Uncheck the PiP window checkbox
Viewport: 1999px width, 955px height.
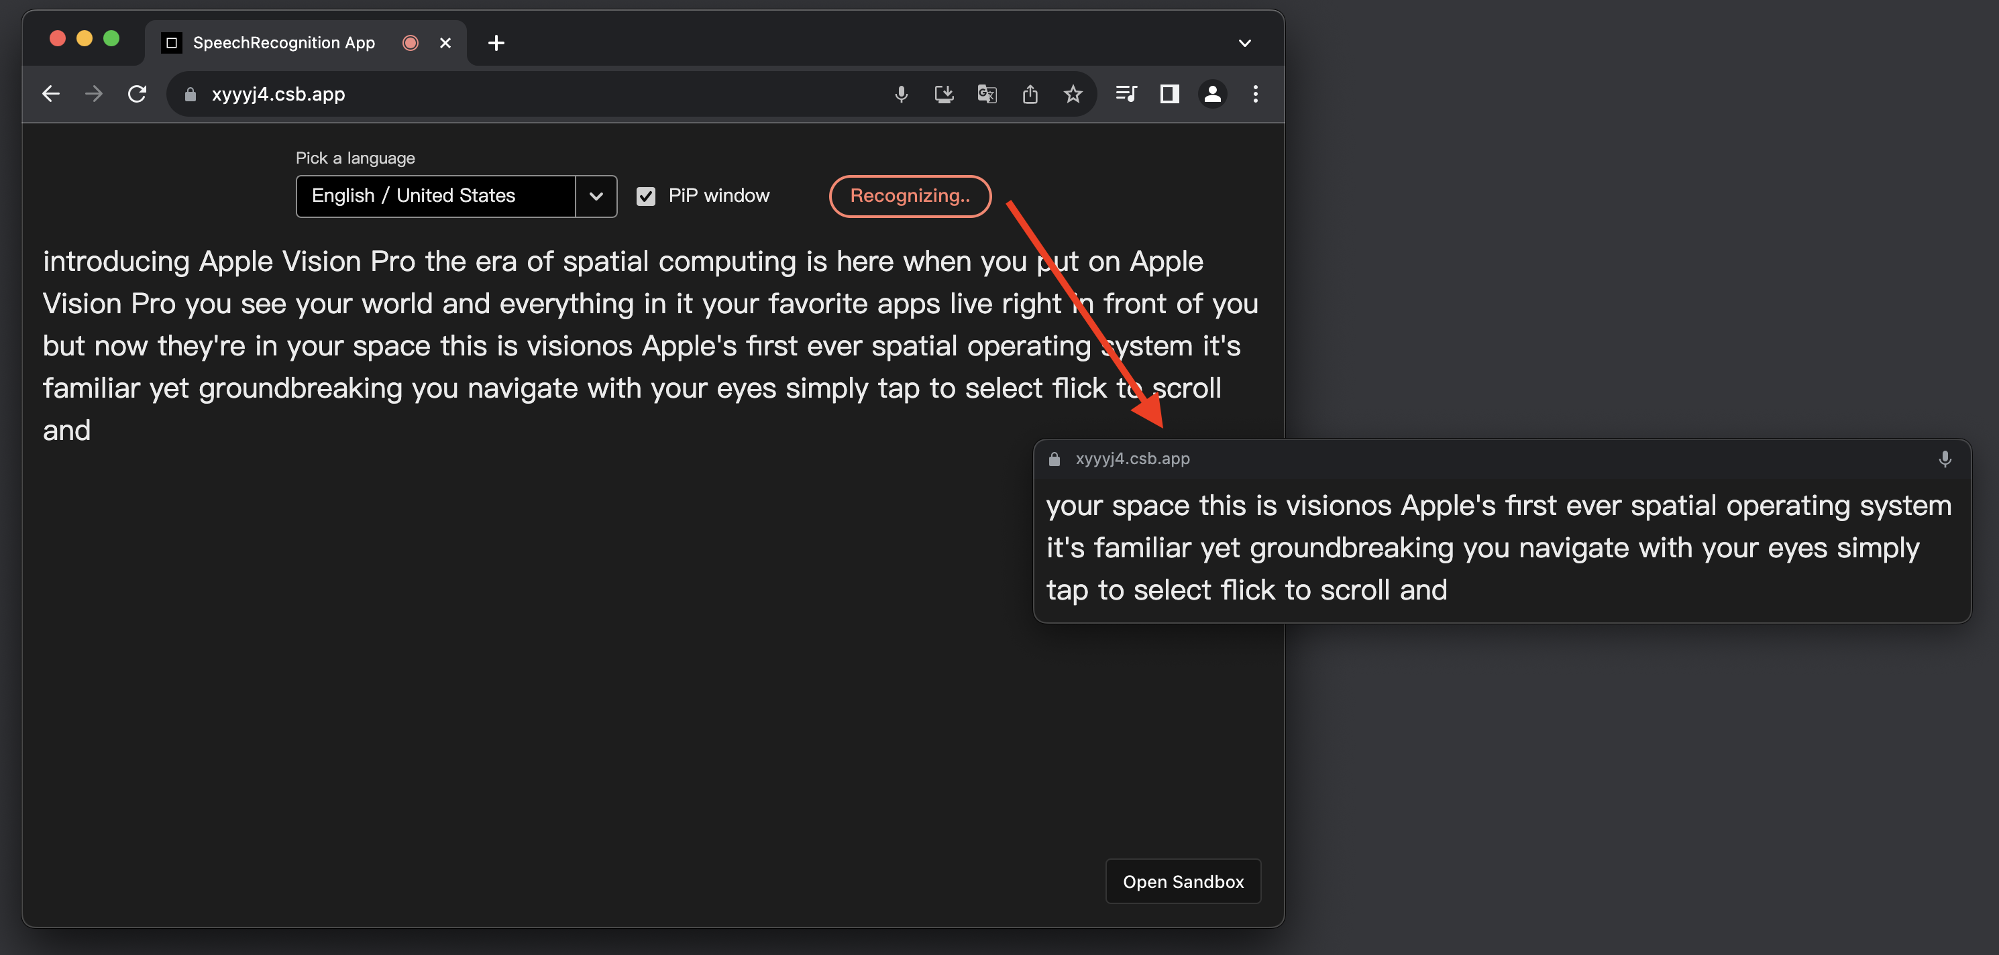pyautogui.click(x=645, y=196)
